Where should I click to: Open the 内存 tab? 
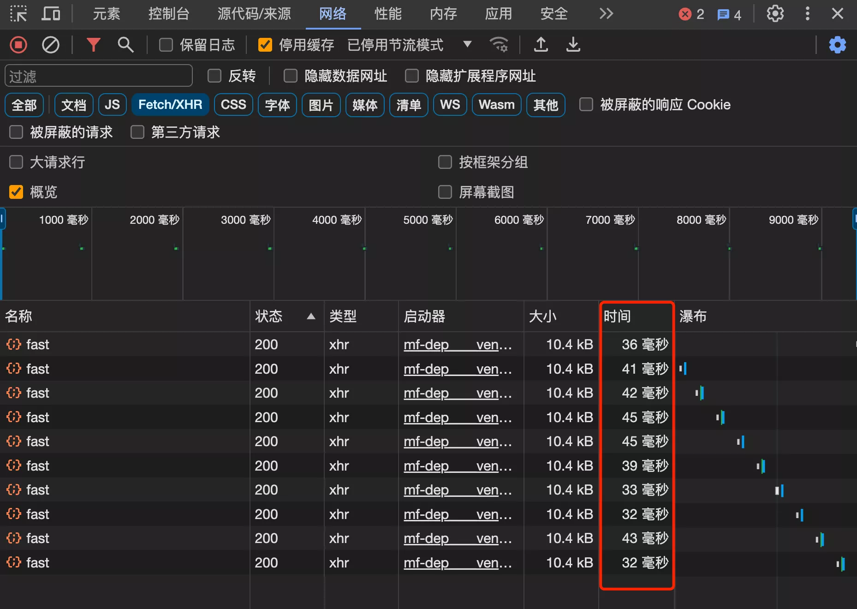443,14
